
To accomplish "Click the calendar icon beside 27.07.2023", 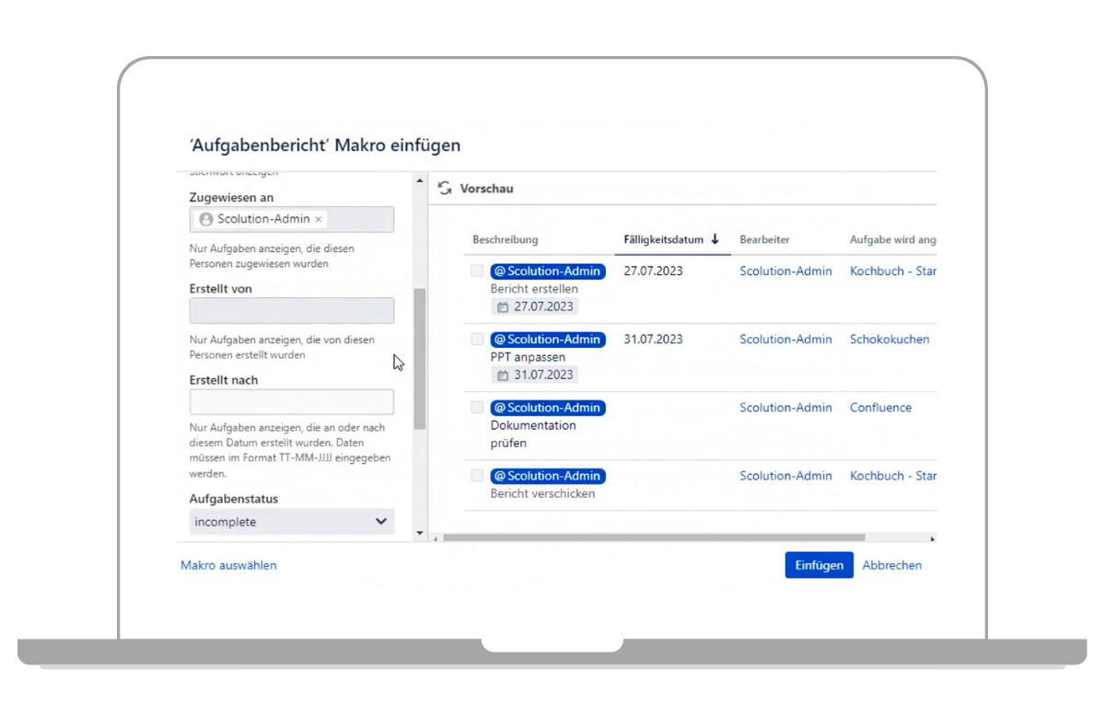I will (x=503, y=306).
